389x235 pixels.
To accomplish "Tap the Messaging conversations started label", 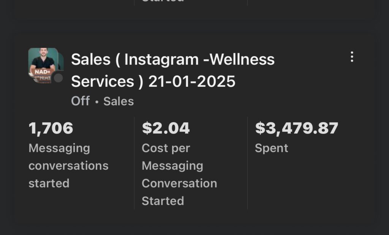I will pyautogui.click(x=68, y=166).
